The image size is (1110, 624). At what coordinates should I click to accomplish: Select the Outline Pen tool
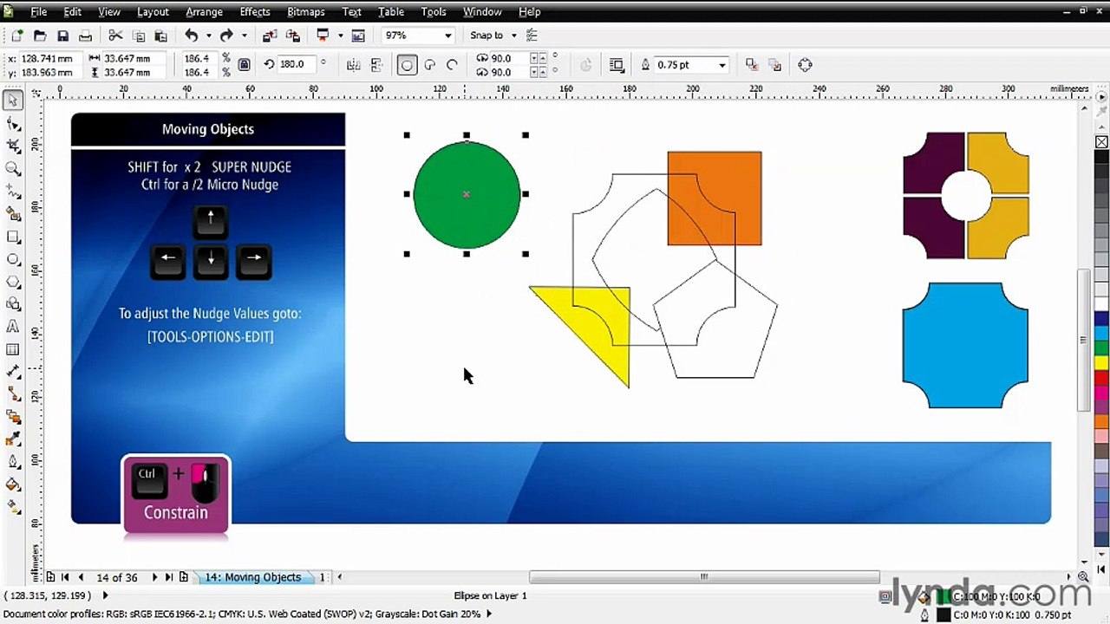[13, 462]
